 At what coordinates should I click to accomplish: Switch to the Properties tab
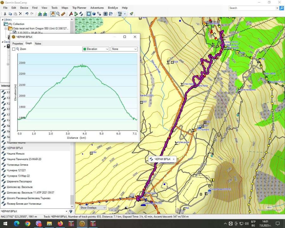click(18, 44)
